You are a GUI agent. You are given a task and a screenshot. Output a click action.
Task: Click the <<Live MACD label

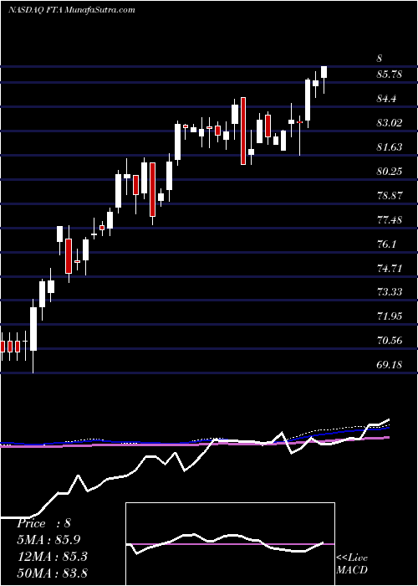click(x=352, y=564)
